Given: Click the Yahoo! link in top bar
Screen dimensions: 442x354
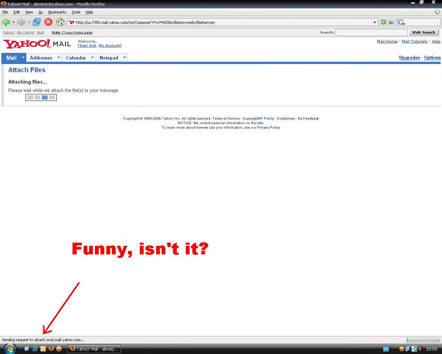Looking at the screenshot, I should [9, 32].
